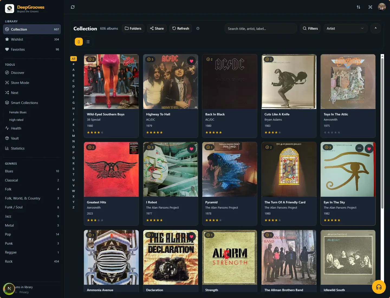The image size is (390, 298).
Task: Set star rating on Greatest Hits
Action: click(95, 220)
